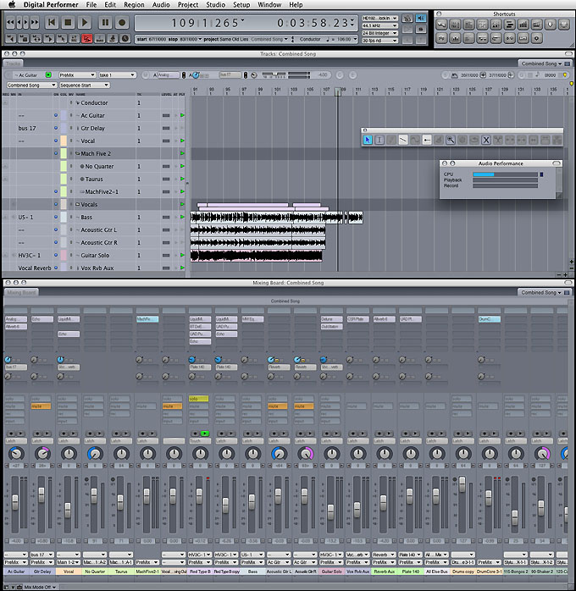This screenshot has width=576, height=591.
Task: Open the Region menu
Action: point(134,4)
